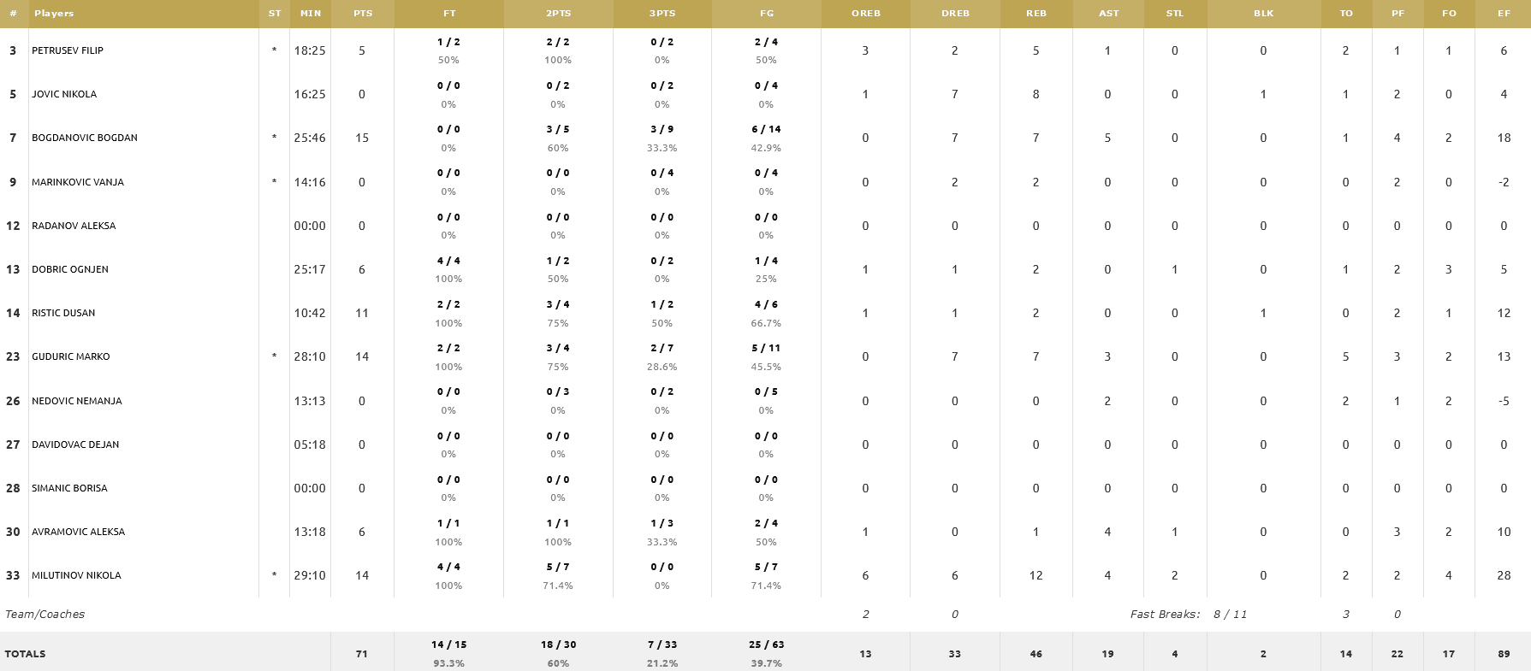Click the EF column header
This screenshot has height=671, width=1531.
click(1504, 14)
